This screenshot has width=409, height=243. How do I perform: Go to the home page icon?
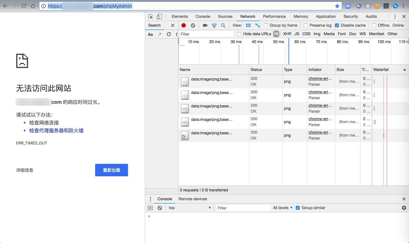click(x=33, y=6)
